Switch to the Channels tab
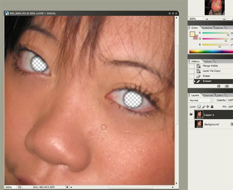The height and width of the screenshot is (190, 233). coord(208,95)
